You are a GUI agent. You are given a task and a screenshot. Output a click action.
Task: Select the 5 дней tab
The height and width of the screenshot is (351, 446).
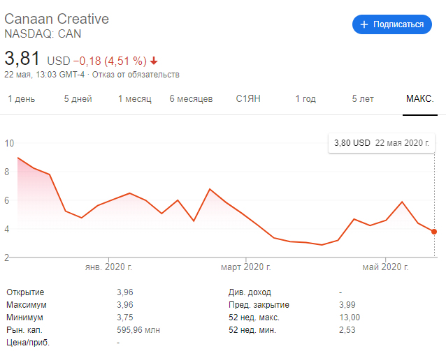[78, 99]
